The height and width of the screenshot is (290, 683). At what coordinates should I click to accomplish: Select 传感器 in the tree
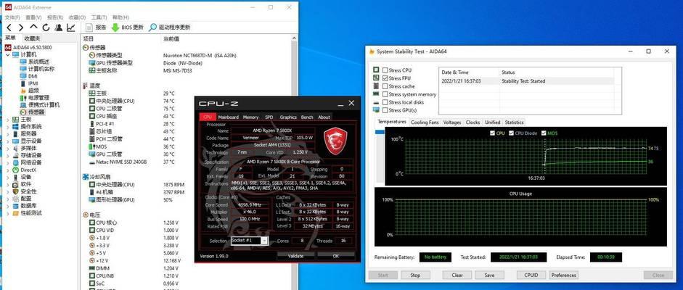point(32,112)
